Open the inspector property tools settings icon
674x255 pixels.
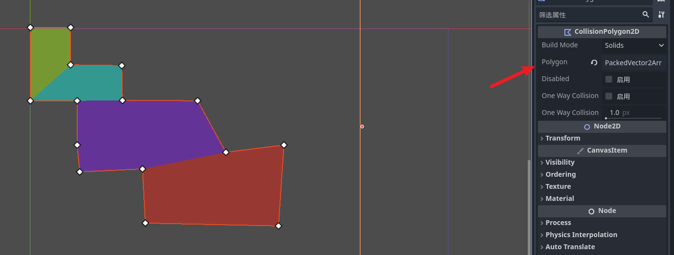[x=661, y=15]
